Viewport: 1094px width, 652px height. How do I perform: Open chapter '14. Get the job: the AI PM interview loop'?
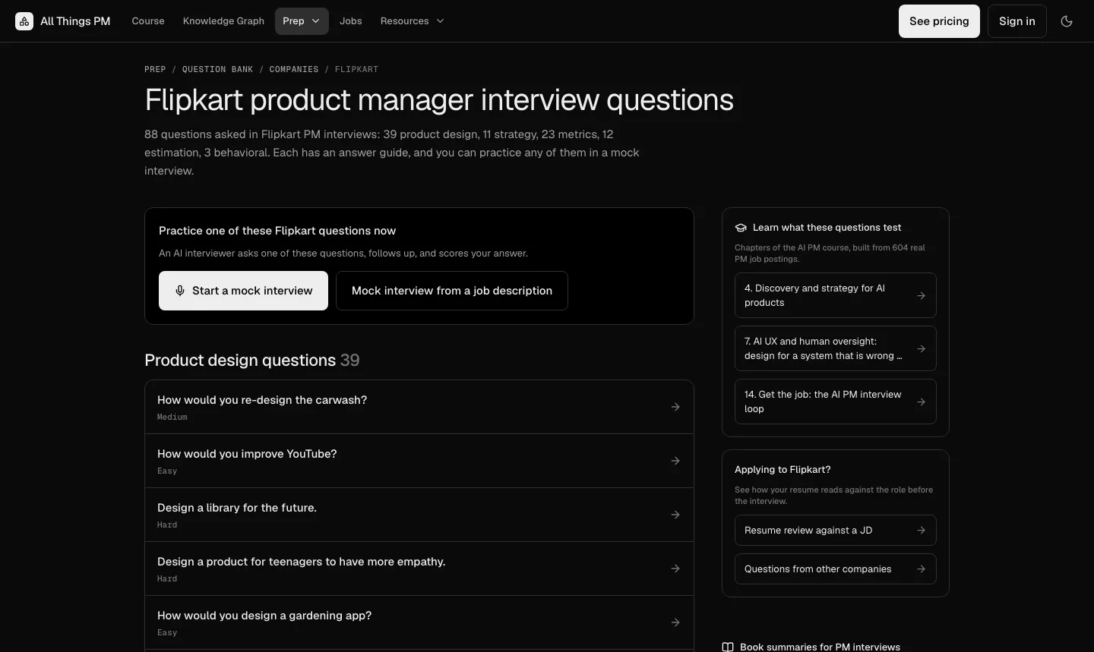click(836, 402)
